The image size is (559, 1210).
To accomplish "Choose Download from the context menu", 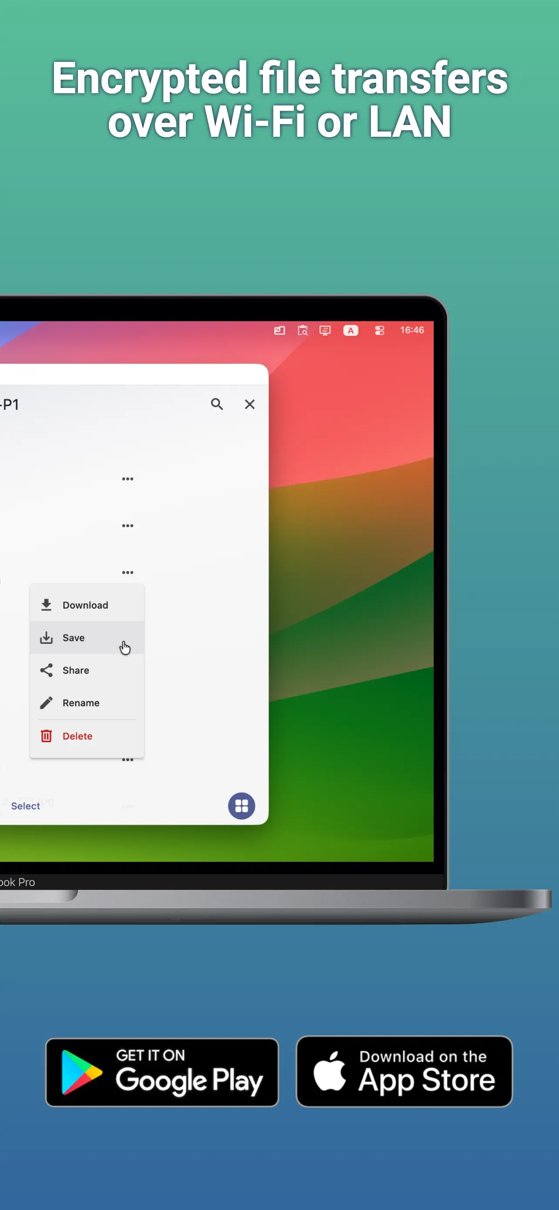I will pyautogui.click(x=87, y=605).
